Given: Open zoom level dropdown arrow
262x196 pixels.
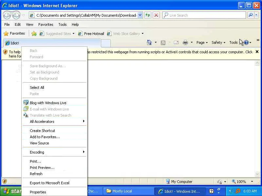Looking at the screenshot, I should click(x=252, y=181).
